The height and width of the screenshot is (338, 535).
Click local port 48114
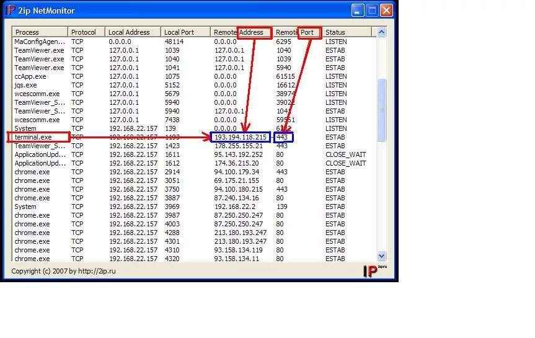174,42
